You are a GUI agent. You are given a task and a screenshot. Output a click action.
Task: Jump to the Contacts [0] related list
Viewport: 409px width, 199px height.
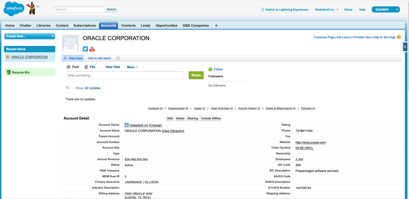click(x=155, y=108)
